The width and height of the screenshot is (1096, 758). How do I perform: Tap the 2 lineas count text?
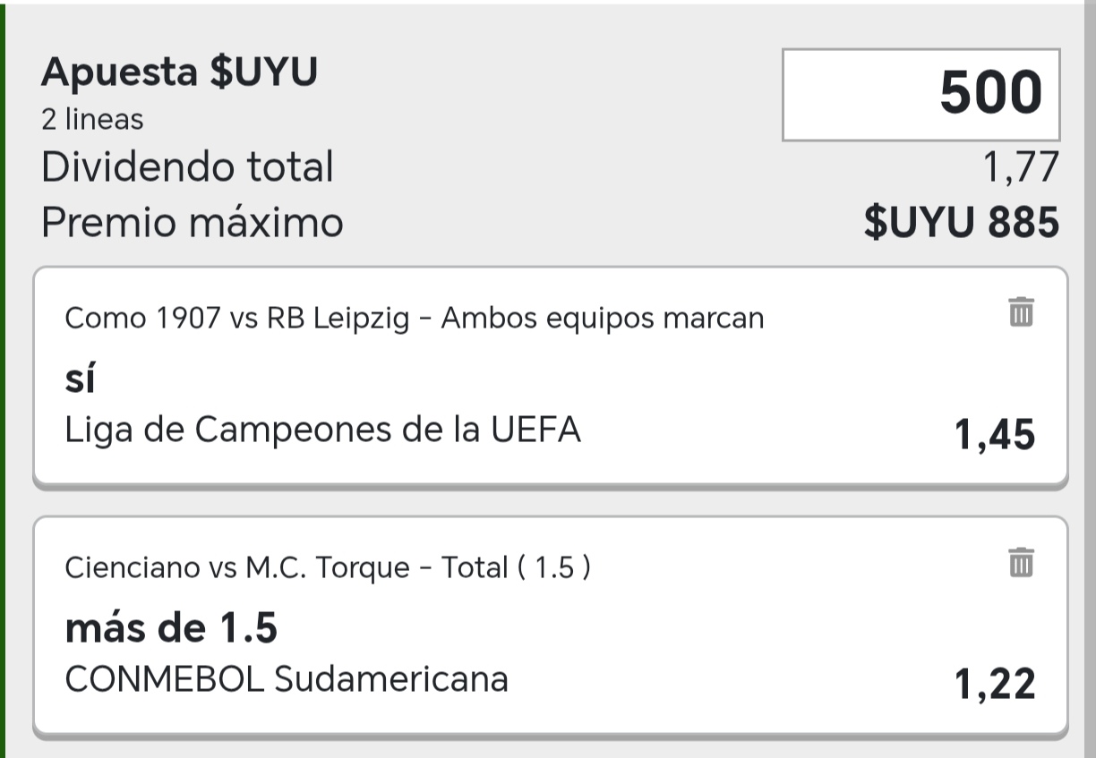(92, 119)
